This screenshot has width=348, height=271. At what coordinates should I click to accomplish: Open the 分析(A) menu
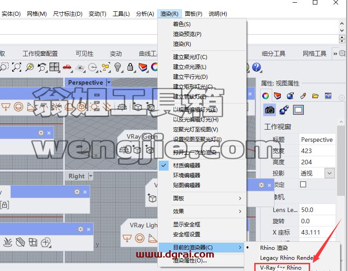145,14
